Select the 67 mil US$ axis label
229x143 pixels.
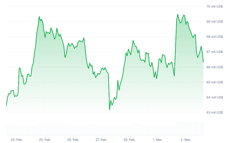(215, 52)
